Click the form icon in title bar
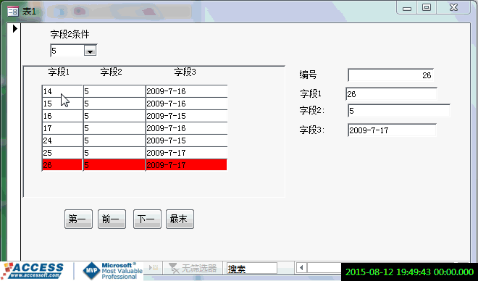478x281 pixels. pos(13,12)
